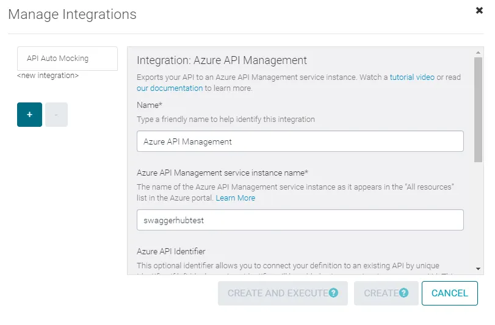Select API Auto Mocking integration
The width and height of the screenshot is (495, 325).
pyautogui.click(x=67, y=59)
